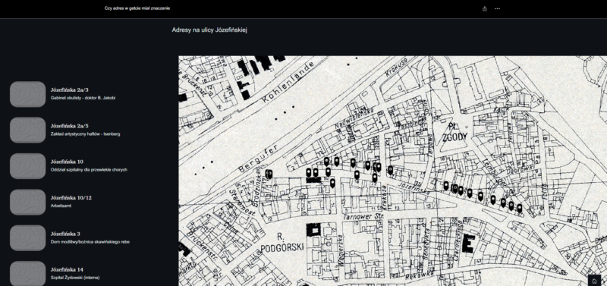Click pin just left of Józefińska street label

(x=390, y=170)
